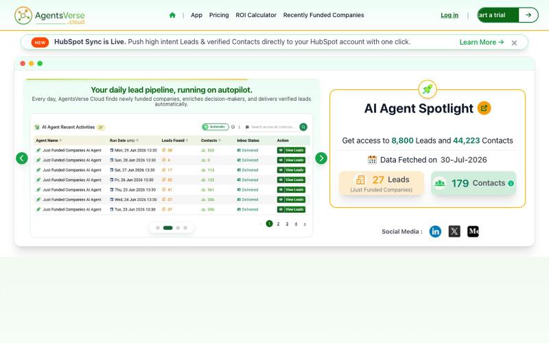Click the yellow dot in the mock window header
This screenshot has height=343, width=549.
pos(31,63)
